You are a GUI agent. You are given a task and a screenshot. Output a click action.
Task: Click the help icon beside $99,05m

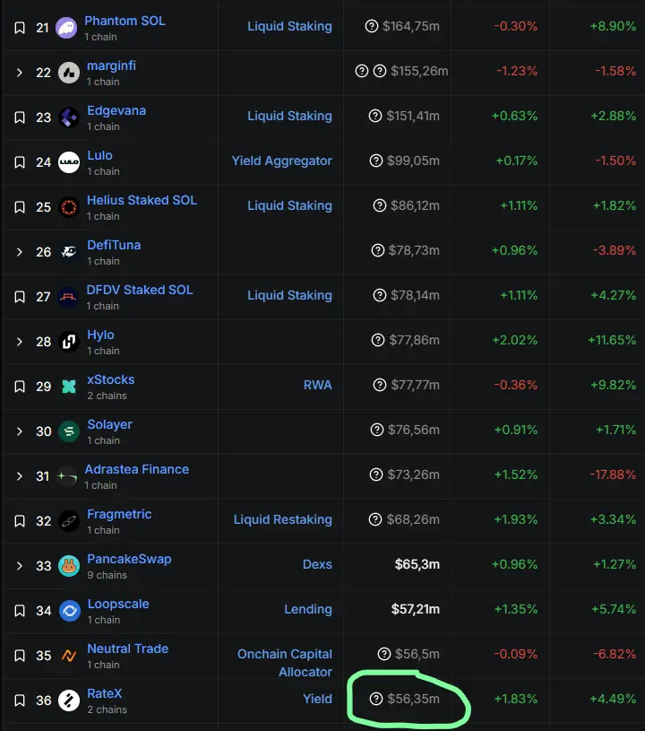coord(376,161)
